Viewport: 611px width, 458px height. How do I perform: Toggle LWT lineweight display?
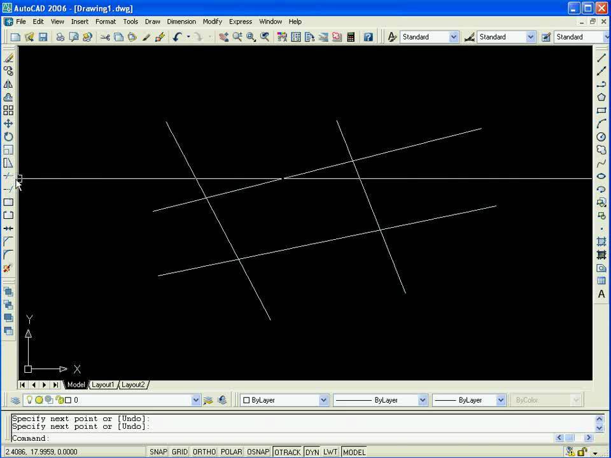click(x=330, y=452)
